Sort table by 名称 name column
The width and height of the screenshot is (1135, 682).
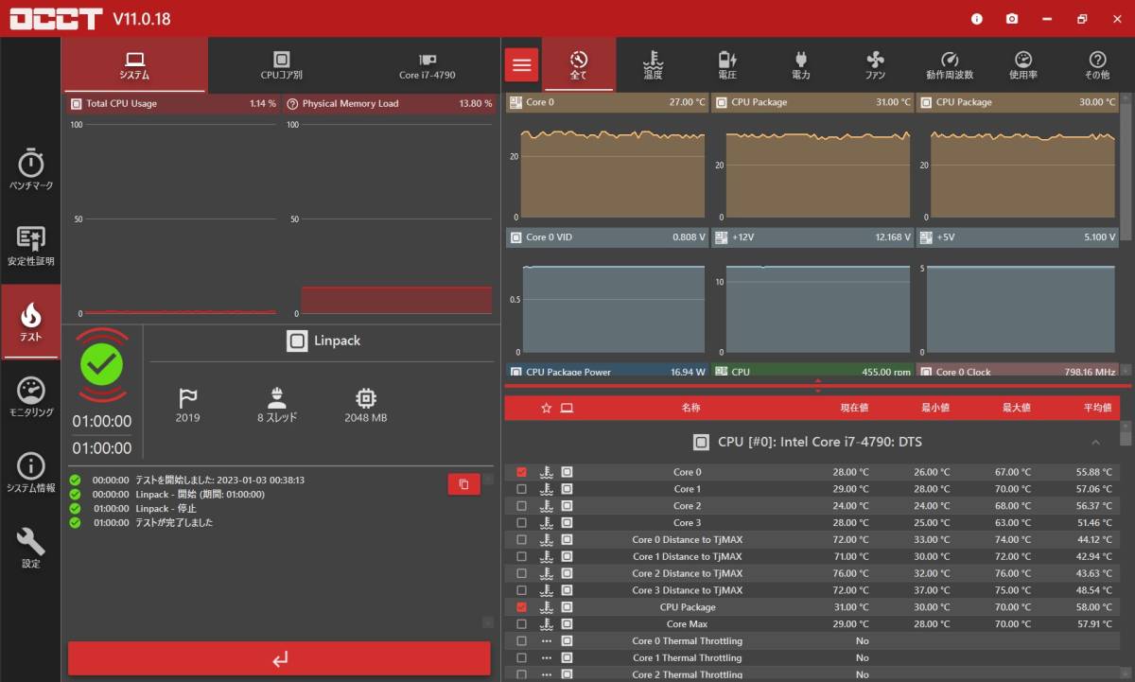[690, 408]
